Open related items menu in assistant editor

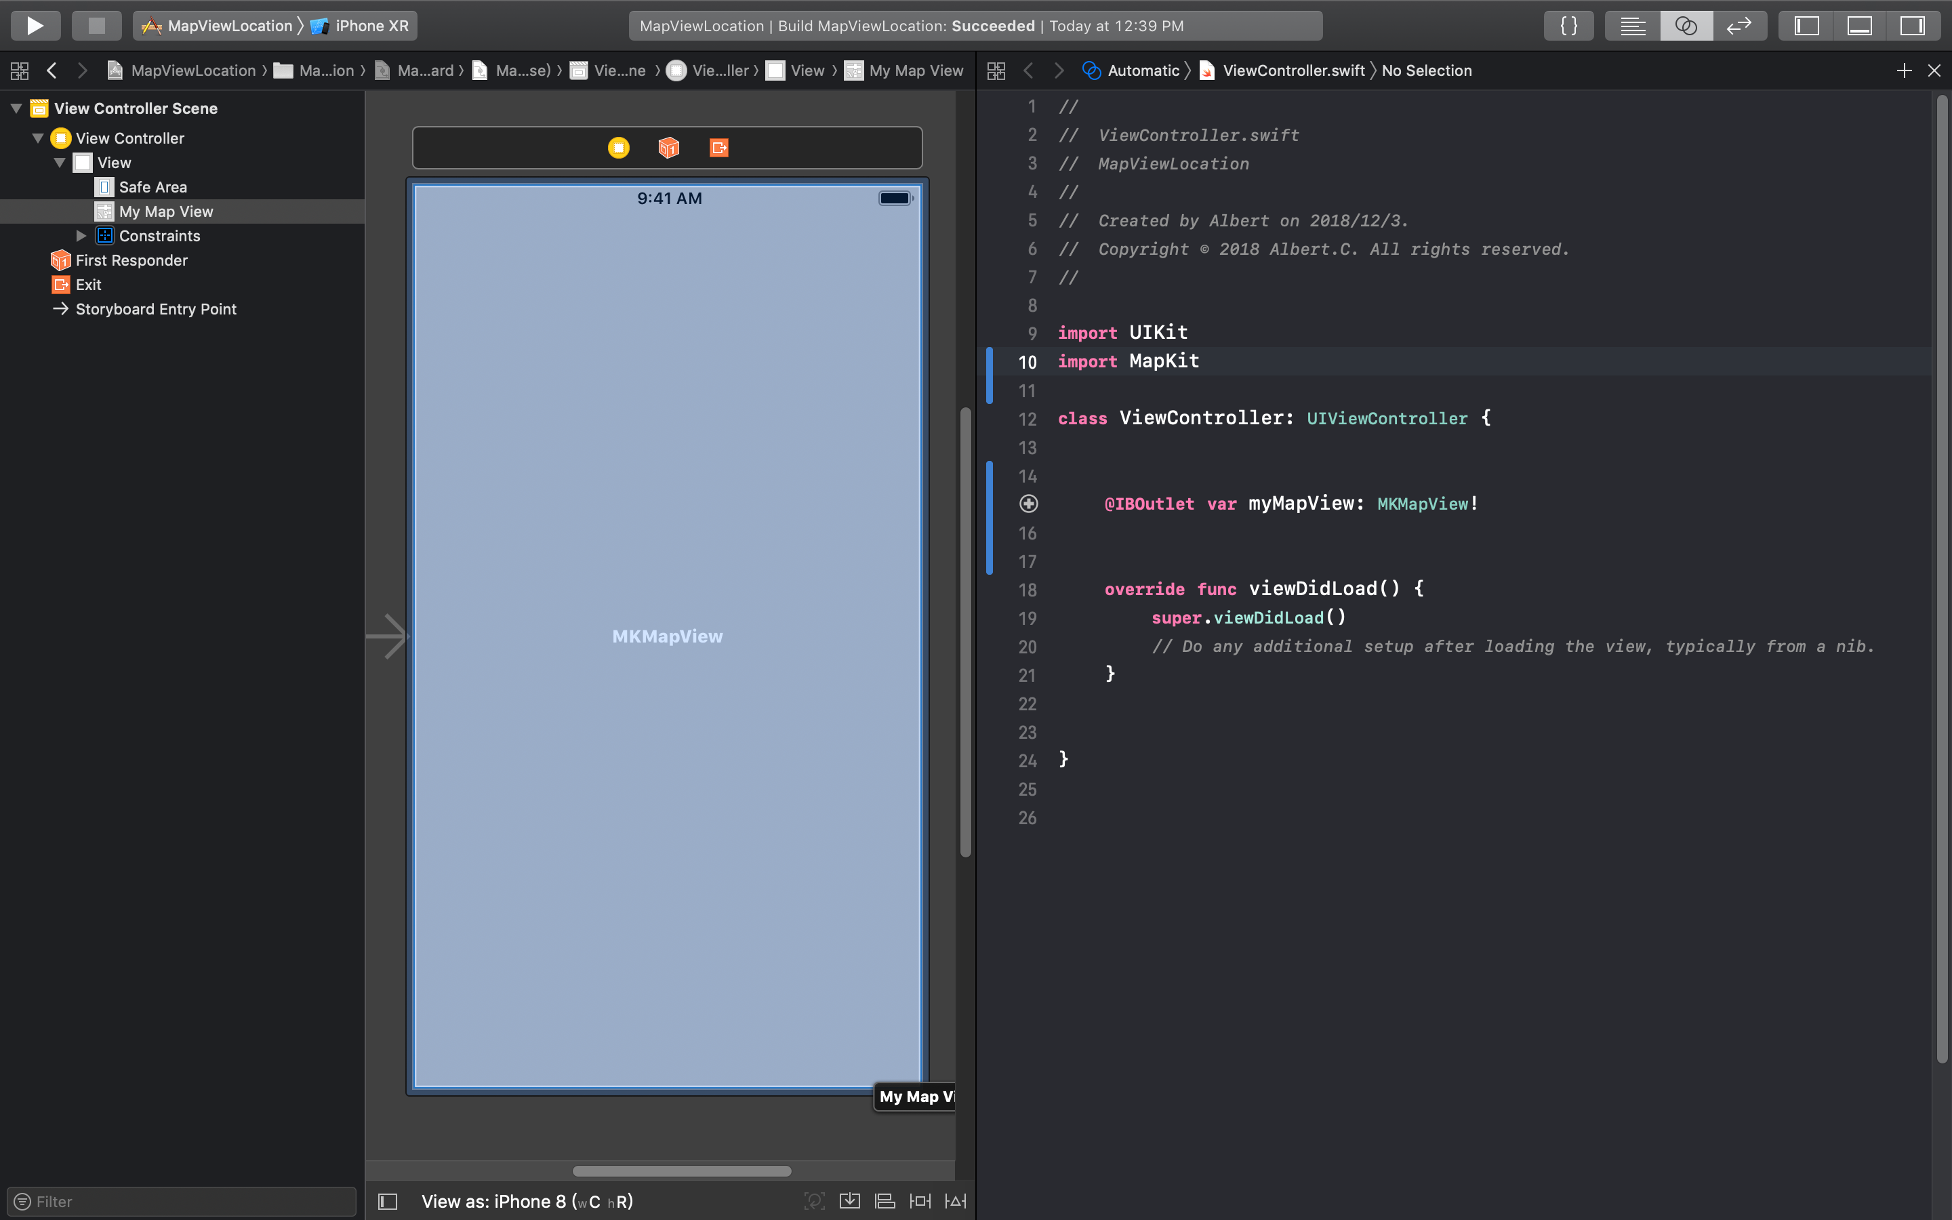pyautogui.click(x=996, y=71)
